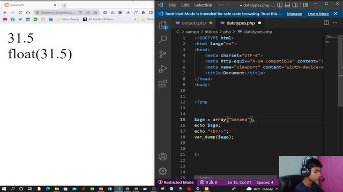Go forward in Chrome browser

coord(13,12)
